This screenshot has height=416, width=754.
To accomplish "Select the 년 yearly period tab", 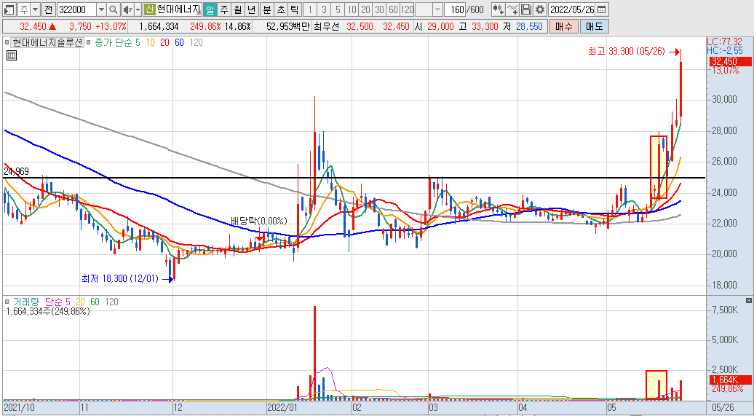I will point(252,9).
